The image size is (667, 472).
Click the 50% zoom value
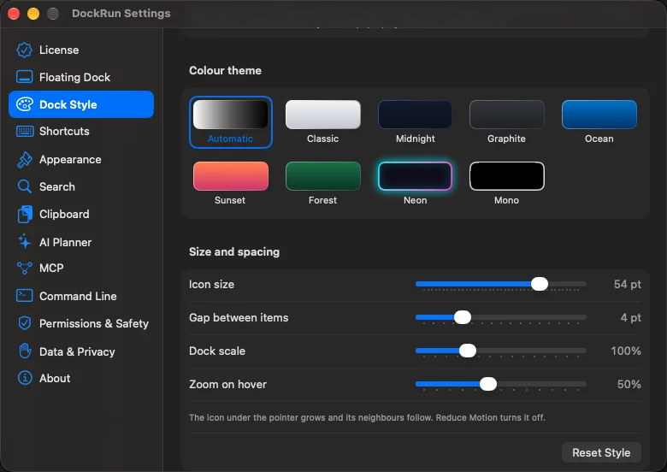tap(629, 385)
